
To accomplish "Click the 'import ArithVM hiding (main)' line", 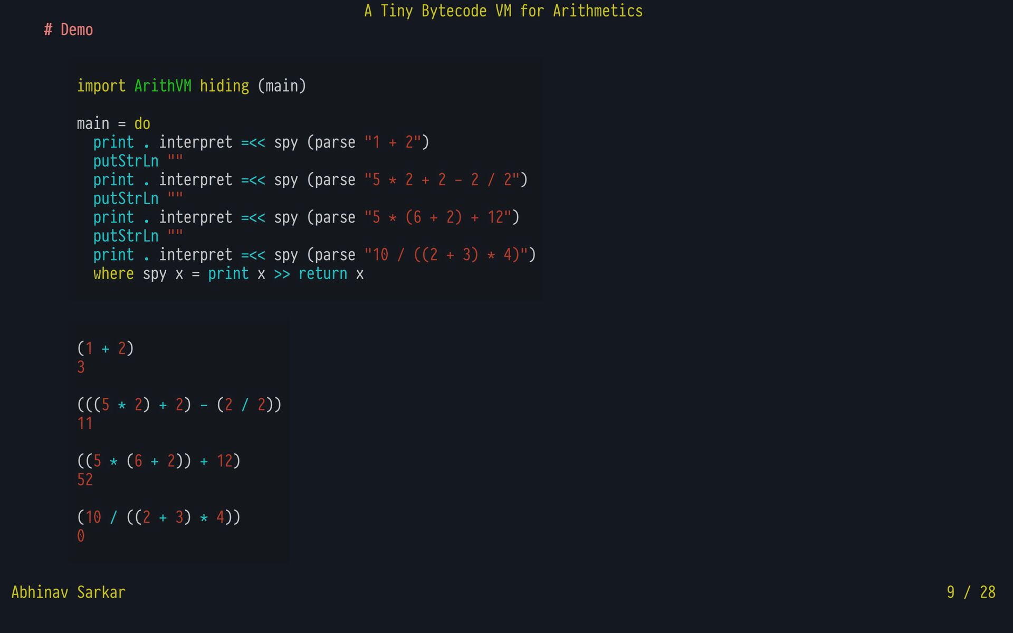I will pyautogui.click(x=191, y=86).
